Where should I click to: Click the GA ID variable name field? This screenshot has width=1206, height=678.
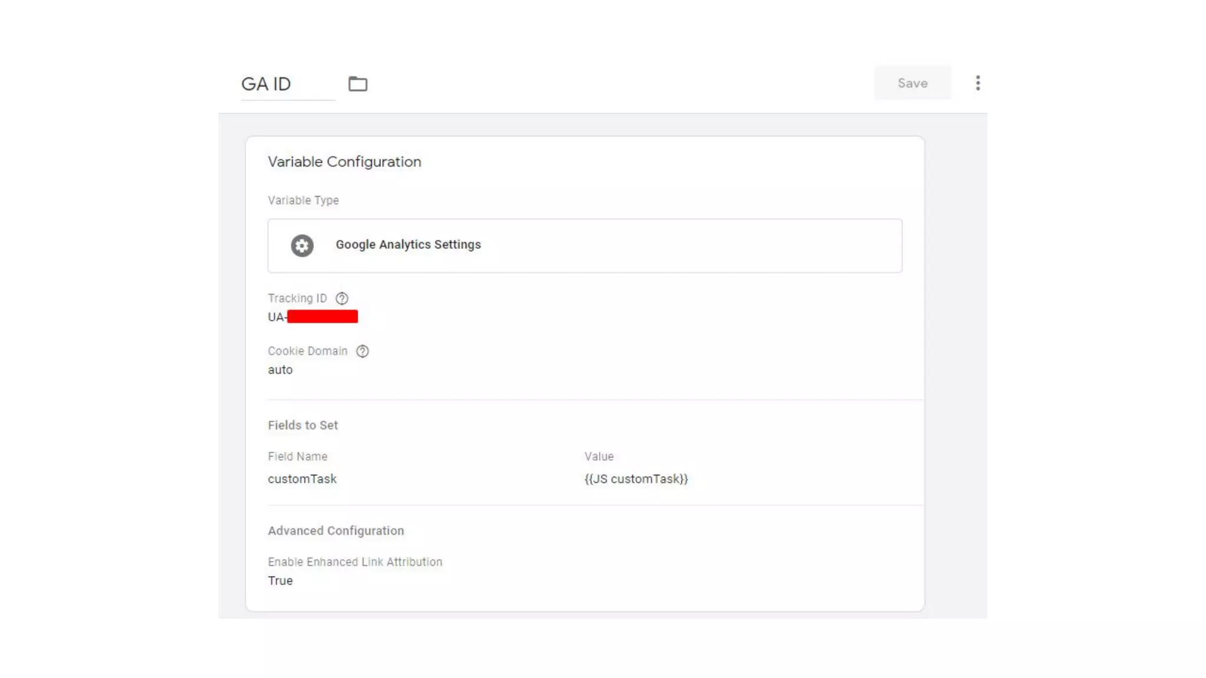click(x=287, y=84)
